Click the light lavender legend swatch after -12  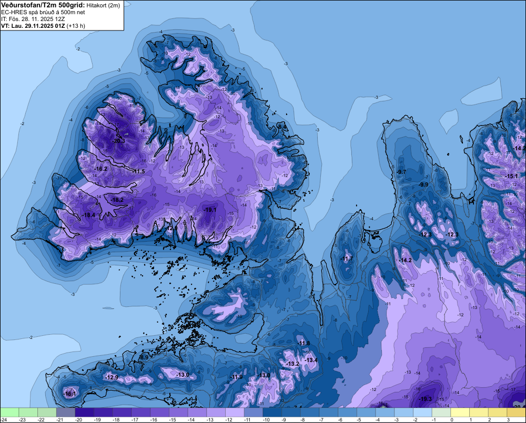pyautogui.click(x=235, y=412)
